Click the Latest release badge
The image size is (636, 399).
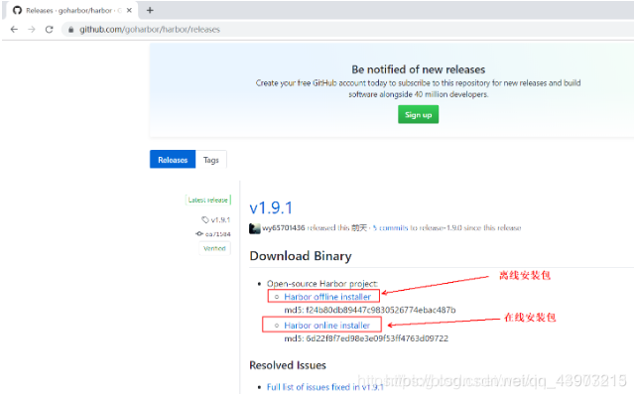pyautogui.click(x=208, y=199)
